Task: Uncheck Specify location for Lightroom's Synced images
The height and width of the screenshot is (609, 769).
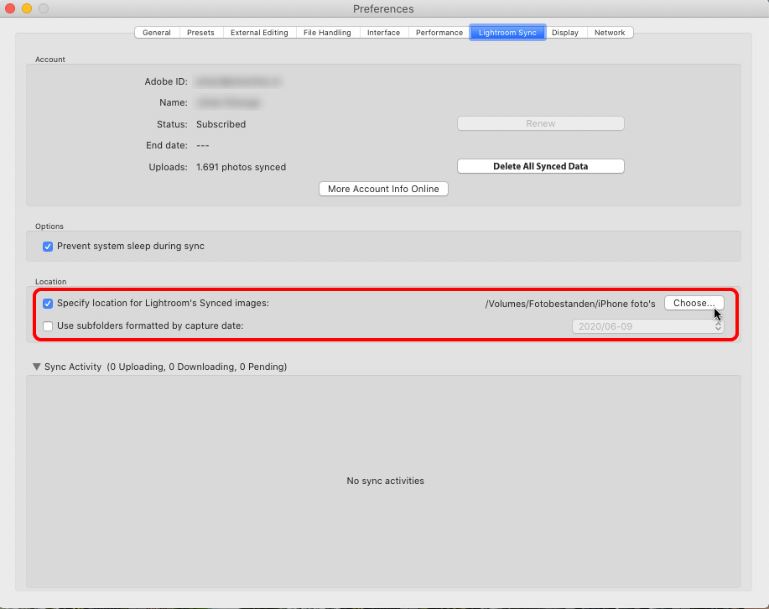Action: 48,303
